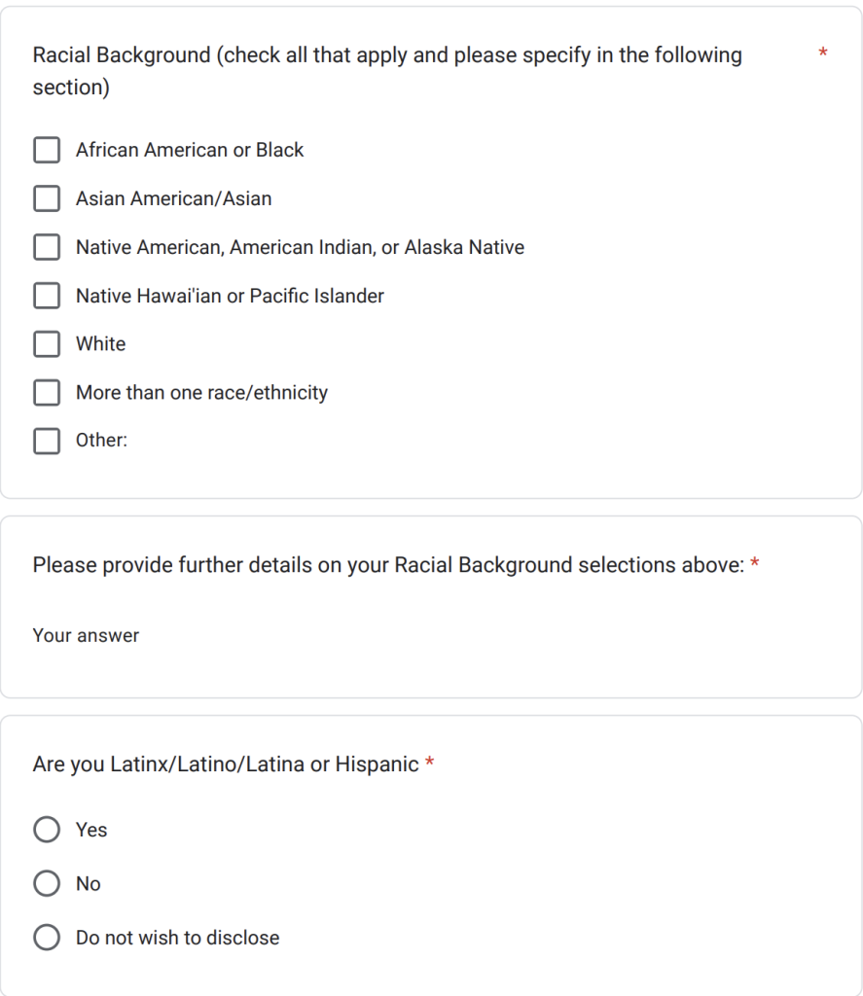Click the 'More than one race/ethnicity' label text

tap(201, 393)
